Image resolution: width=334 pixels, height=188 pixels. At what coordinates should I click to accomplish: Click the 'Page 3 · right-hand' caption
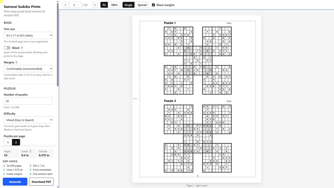(197, 185)
